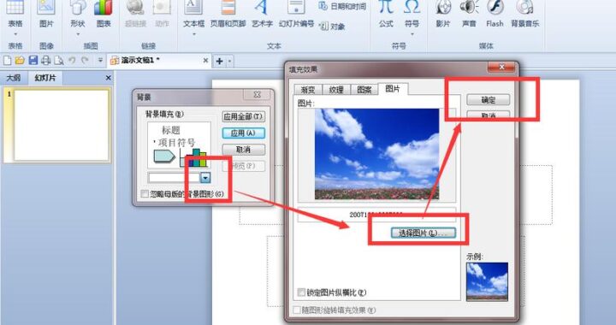
Task: Insert an 对象 object
Action: coord(332,27)
